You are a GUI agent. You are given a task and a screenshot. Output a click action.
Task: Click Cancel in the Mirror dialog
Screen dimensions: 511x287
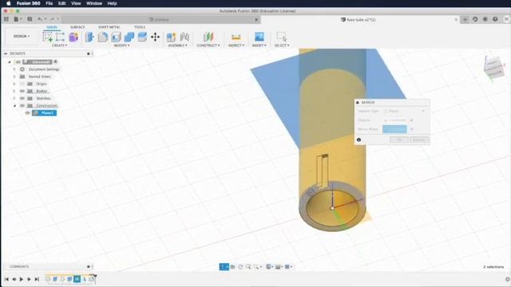pyautogui.click(x=419, y=140)
